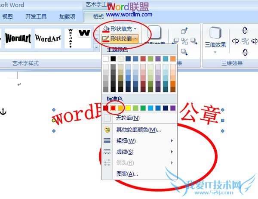The height and width of the screenshot is (199, 258).
Task: Expand the 形状填充 dropdown arrow
Action: point(135,29)
